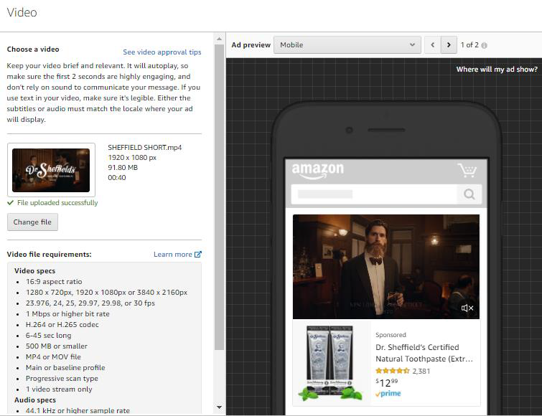Click the 1 Mbps or higher bit rate requirement
This screenshot has height=416, width=542.
point(67,314)
